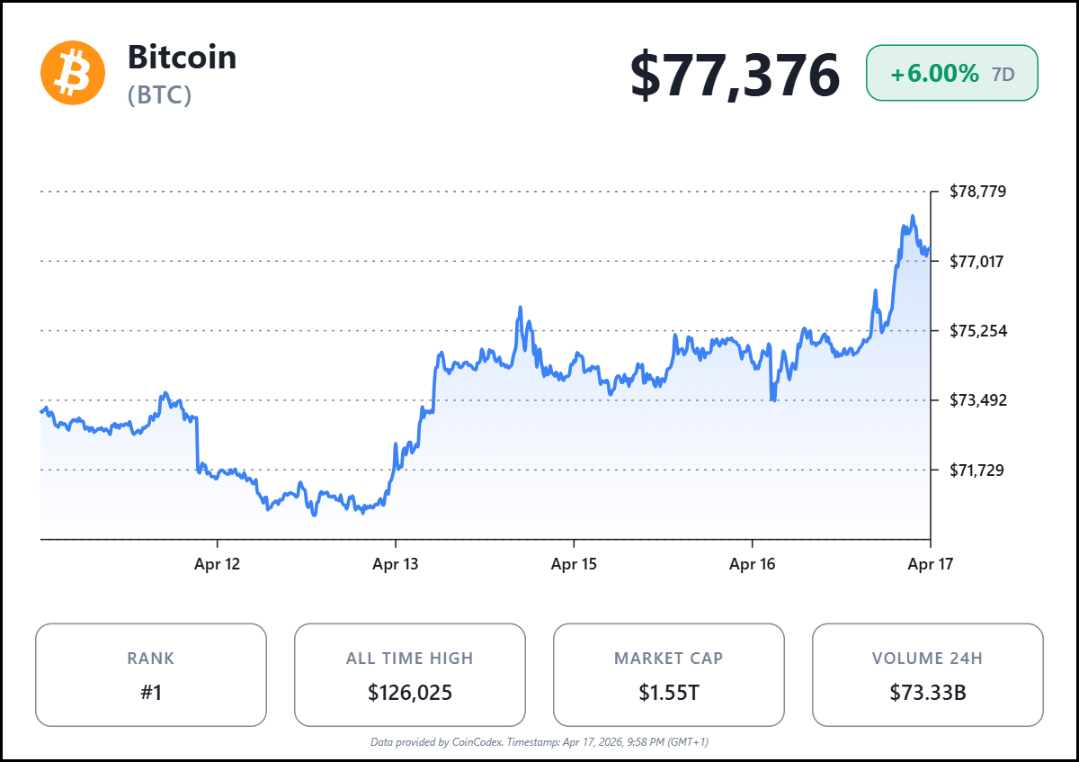Select the Market Cap $1.55T card
The width and height of the screenshot is (1079, 762).
point(668,675)
